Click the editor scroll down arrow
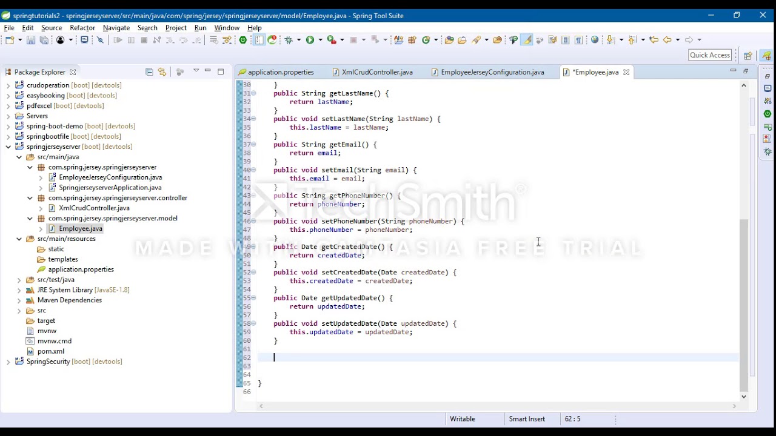The image size is (776, 436). click(x=744, y=397)
